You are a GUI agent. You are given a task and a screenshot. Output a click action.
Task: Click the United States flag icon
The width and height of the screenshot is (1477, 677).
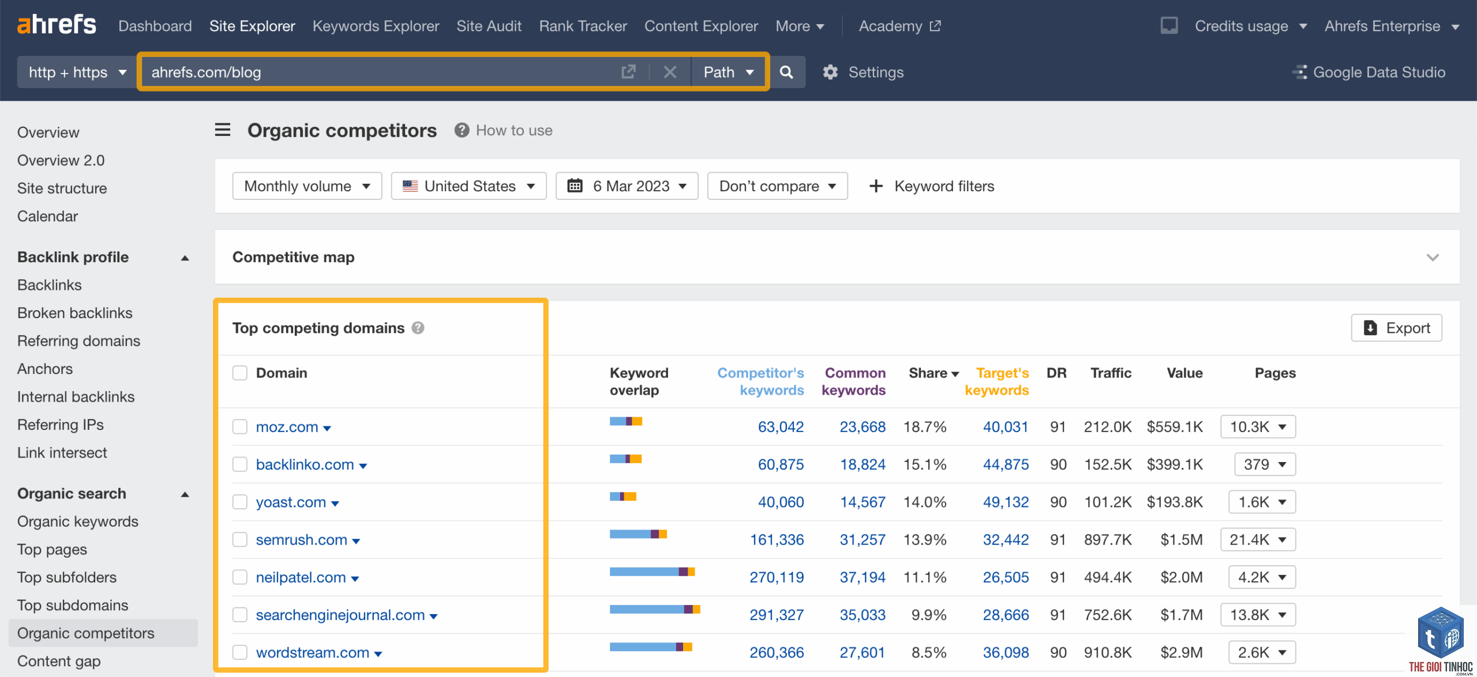click(410, 186)
